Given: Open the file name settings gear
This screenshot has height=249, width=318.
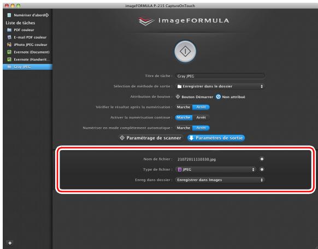Looking at the screenshot, I should tap(262, 159).
